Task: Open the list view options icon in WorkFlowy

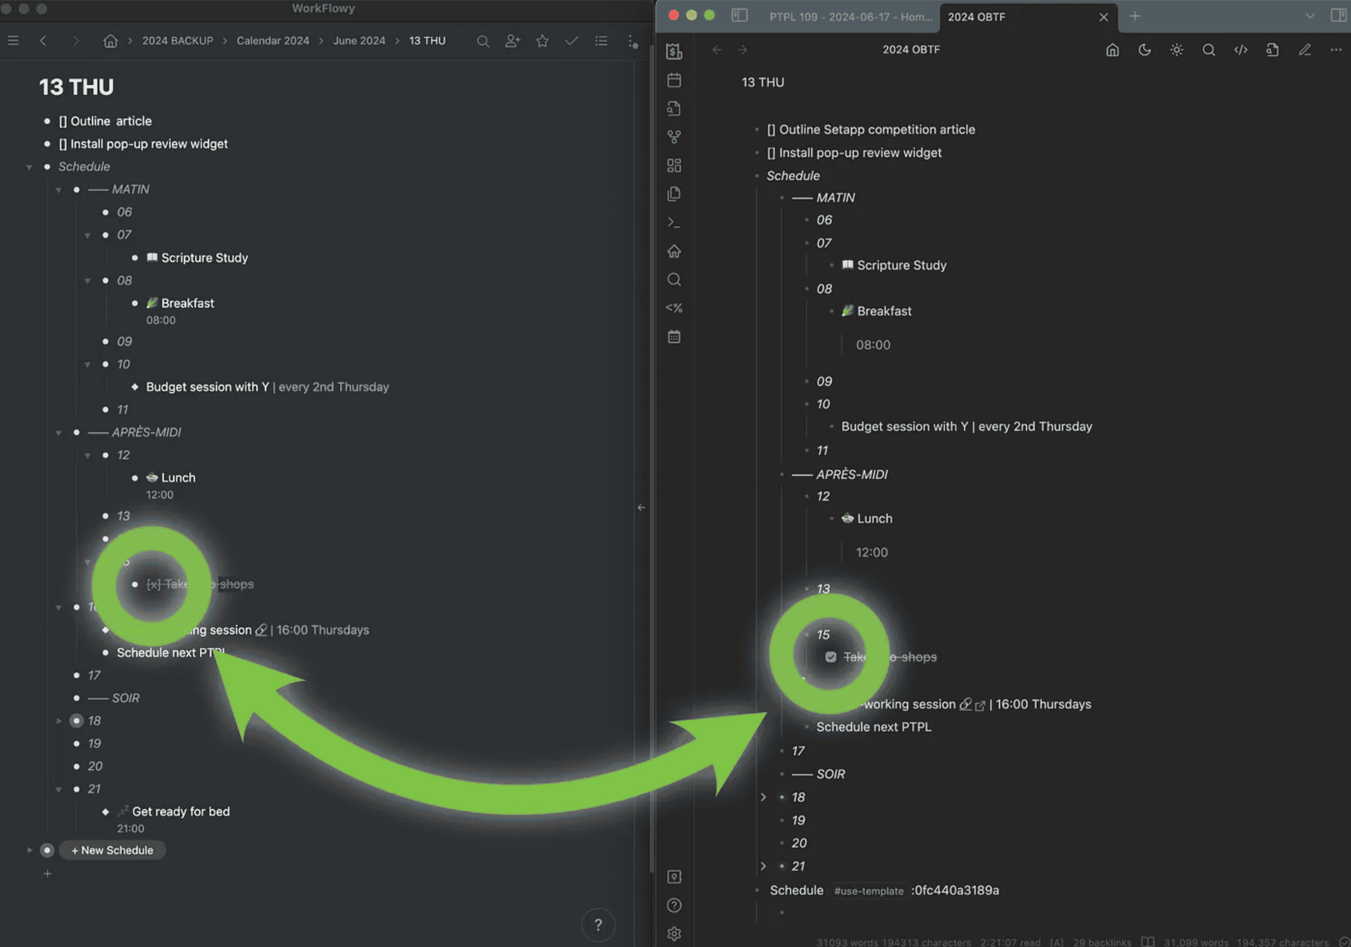Action: (x=601, y=40)
